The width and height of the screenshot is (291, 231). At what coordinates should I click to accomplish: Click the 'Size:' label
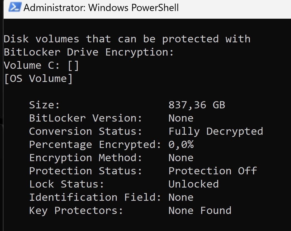point(44,105)
